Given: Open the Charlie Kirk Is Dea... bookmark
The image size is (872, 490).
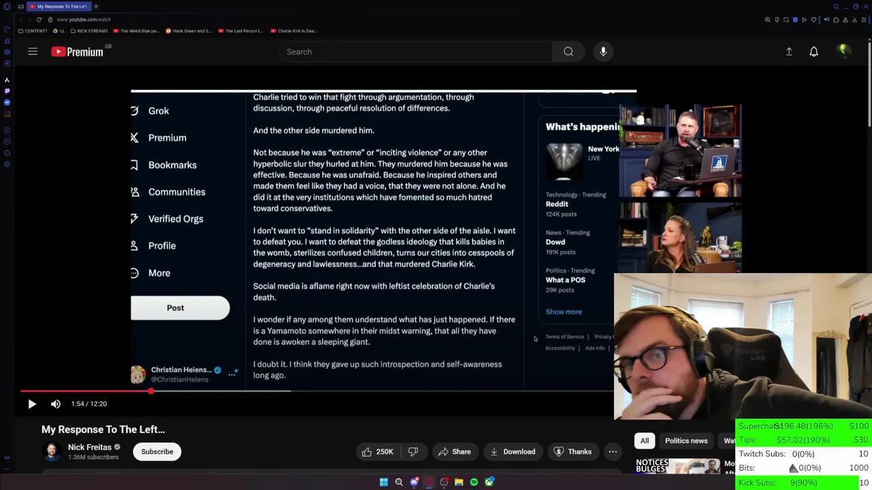Looking at the screenshot, I should (x=294, y=31).
